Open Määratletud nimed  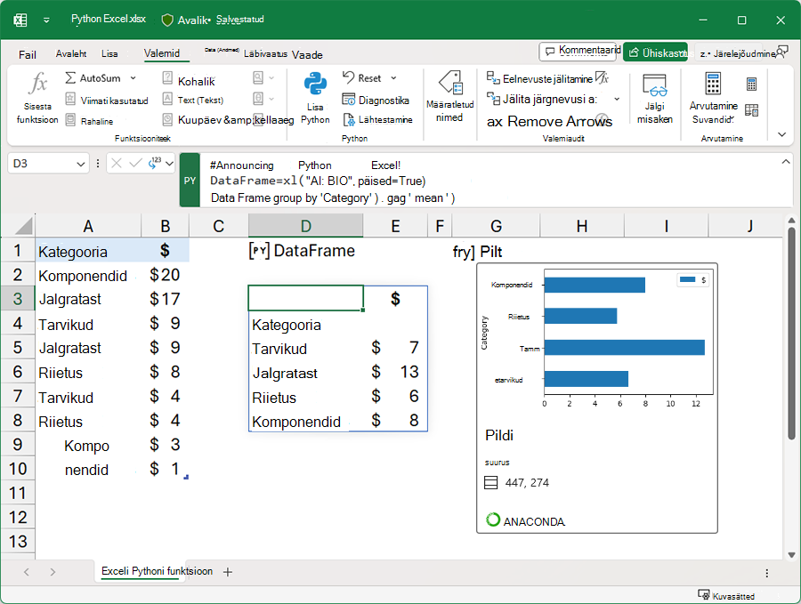point(449,96)
